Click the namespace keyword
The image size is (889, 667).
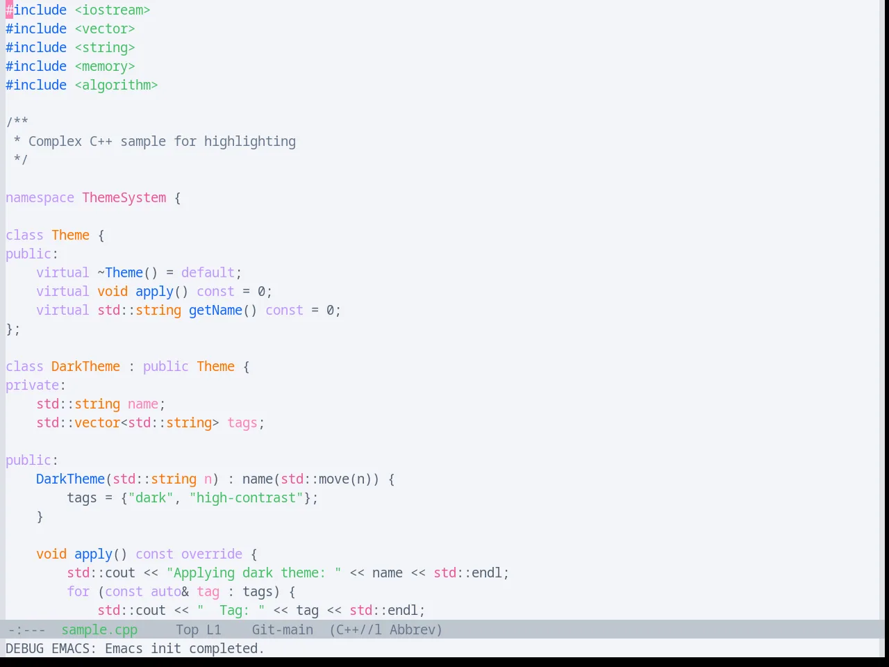pos(40,197)
